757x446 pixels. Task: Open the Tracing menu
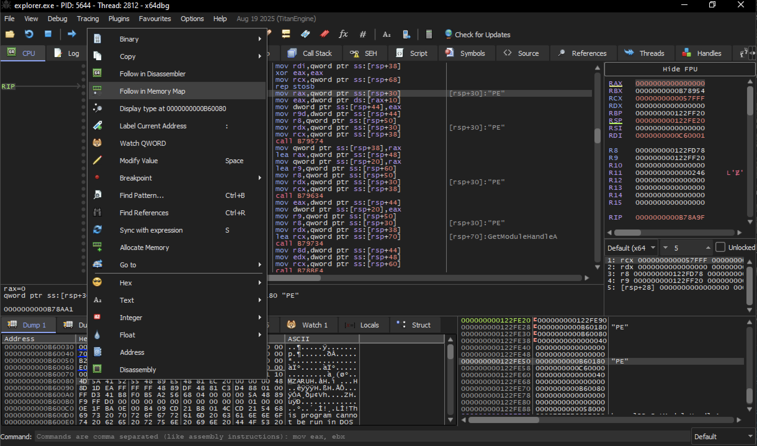tap(88, 19)
